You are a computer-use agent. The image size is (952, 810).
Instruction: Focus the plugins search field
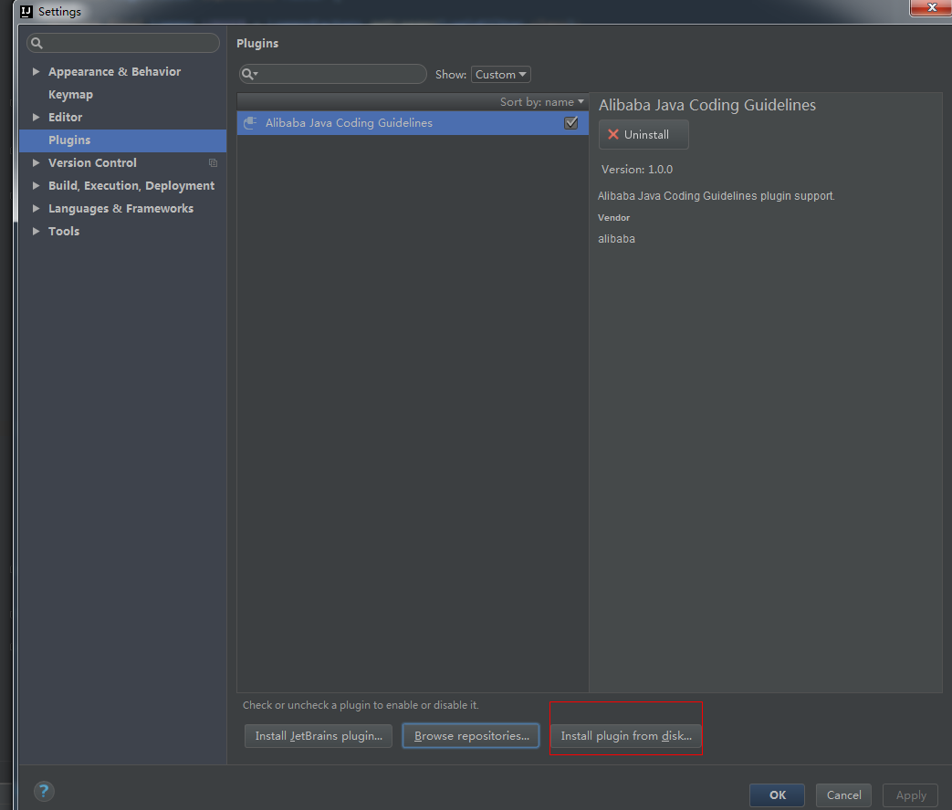tap(333, 74)
